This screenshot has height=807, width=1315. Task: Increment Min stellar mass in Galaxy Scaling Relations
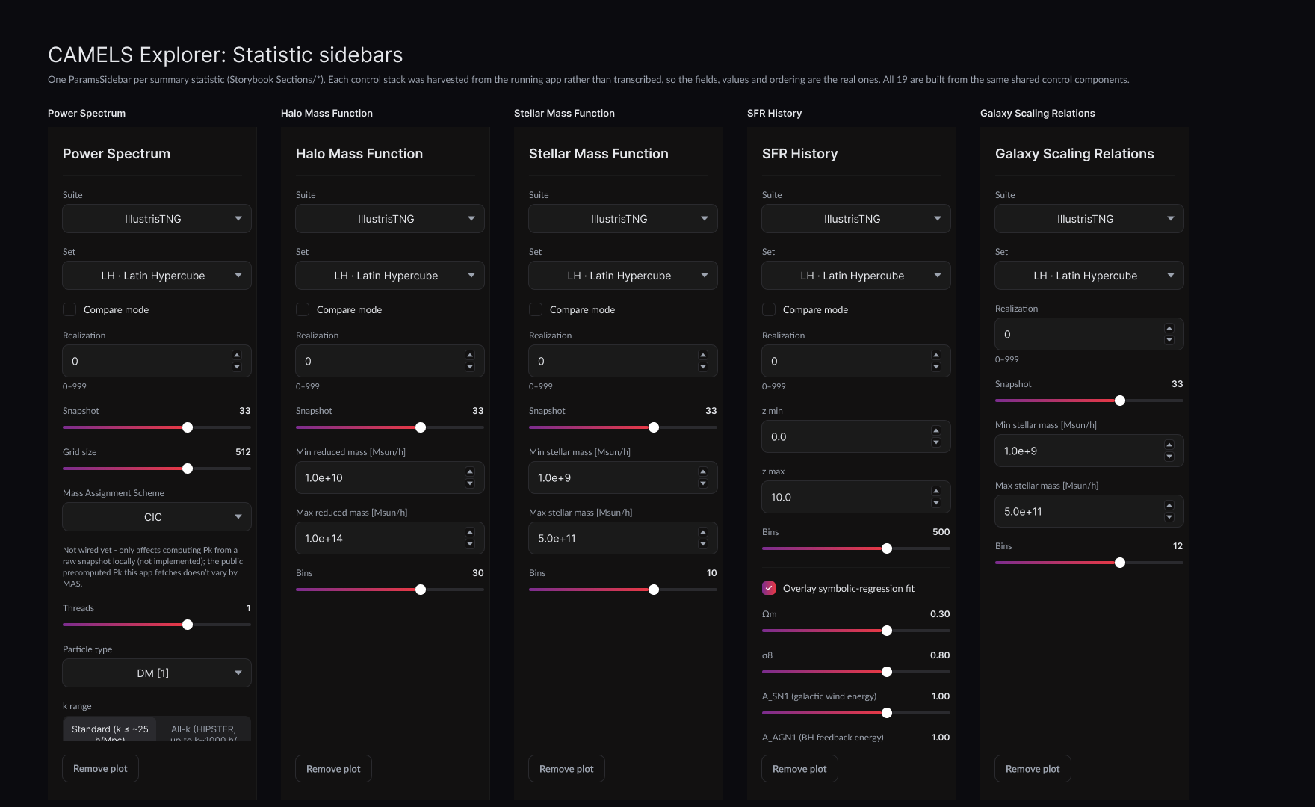pos(1169,445)
